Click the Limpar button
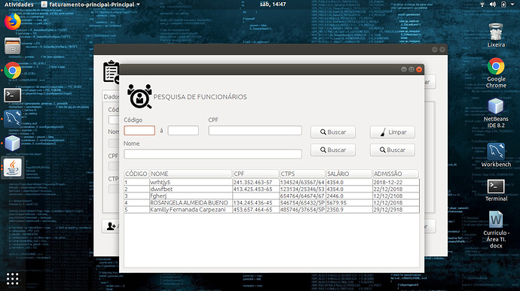This screenshot has width=520, height=291. point(393,132)
